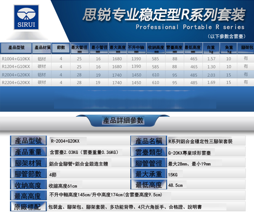
Task: Click the 48.5cm value
Action: [x=175, y=185]
